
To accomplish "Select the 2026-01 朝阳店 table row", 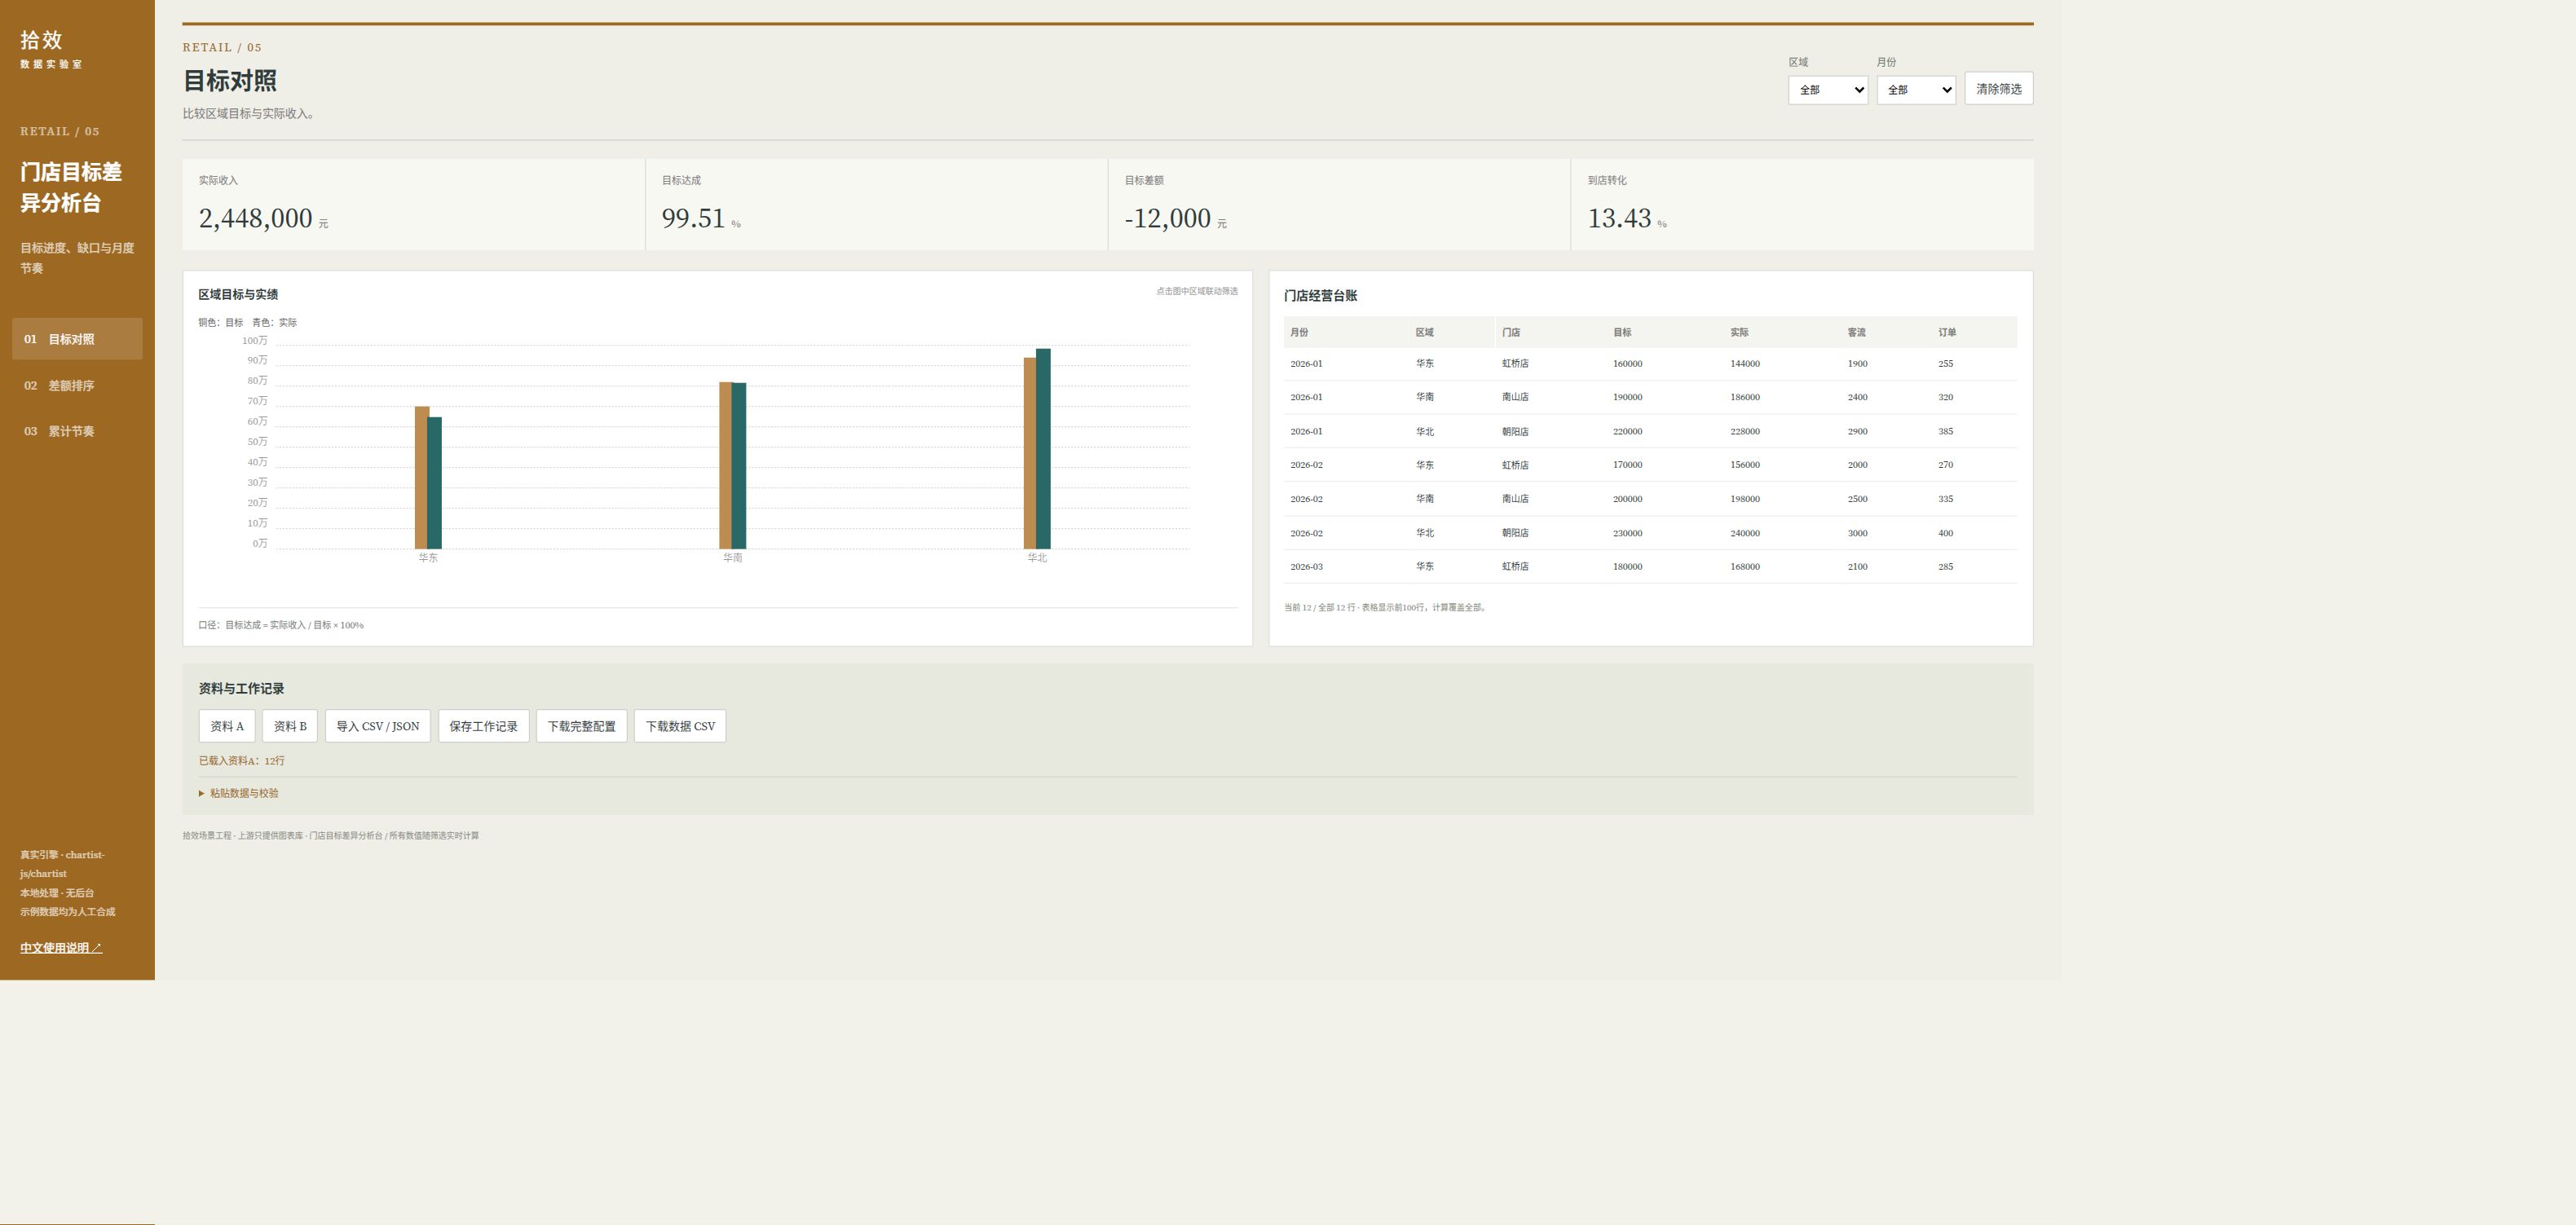I will (x=1650, y=431).
